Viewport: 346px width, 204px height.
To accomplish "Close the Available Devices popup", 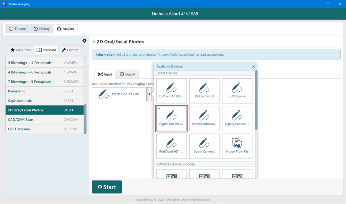I will pyautogui.click(x=253, y=67).
